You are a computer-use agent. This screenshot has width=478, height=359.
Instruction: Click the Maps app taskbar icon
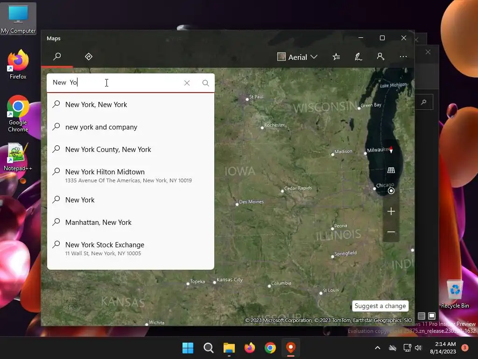291,348
